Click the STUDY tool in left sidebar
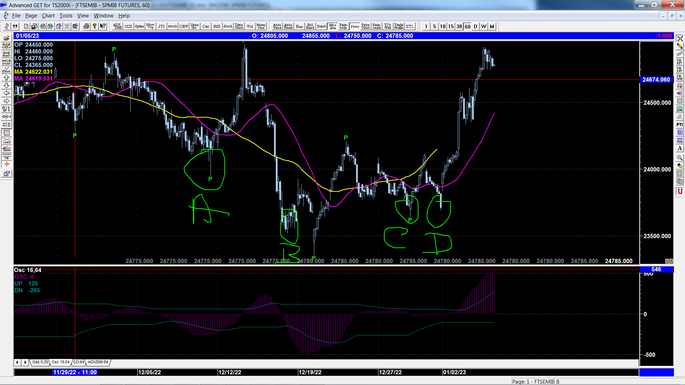685x385 pixels. (6, 62)
